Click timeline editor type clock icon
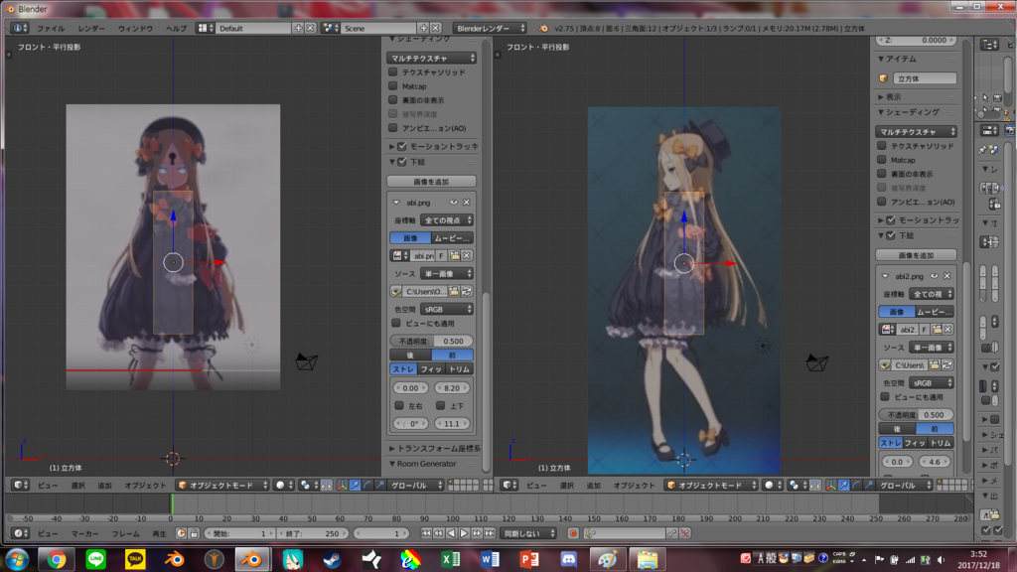1017x572 pixels. (21, 533)
